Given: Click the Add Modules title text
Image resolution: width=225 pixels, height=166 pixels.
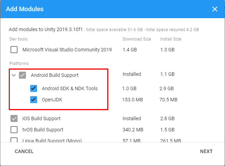Looking at the screenshot, I should click(x=25, y=9).
